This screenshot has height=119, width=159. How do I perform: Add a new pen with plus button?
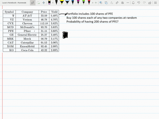[96, 3]
